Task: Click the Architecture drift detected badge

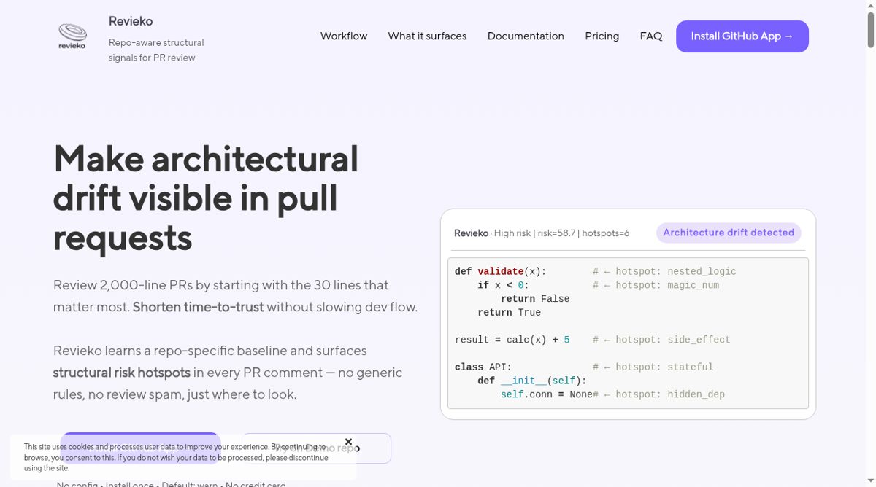Action: click(729, 233)
